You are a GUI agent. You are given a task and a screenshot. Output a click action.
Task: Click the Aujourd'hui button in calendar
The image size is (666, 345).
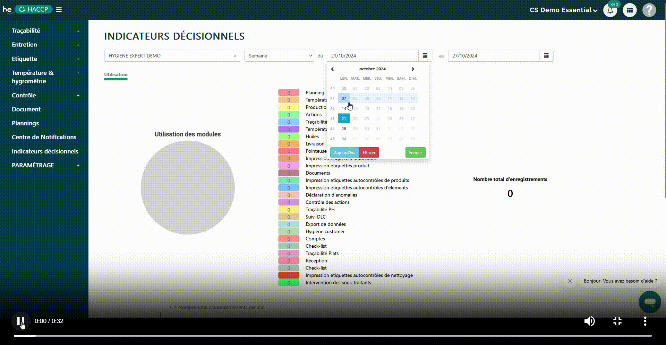[x=344, y=153]
